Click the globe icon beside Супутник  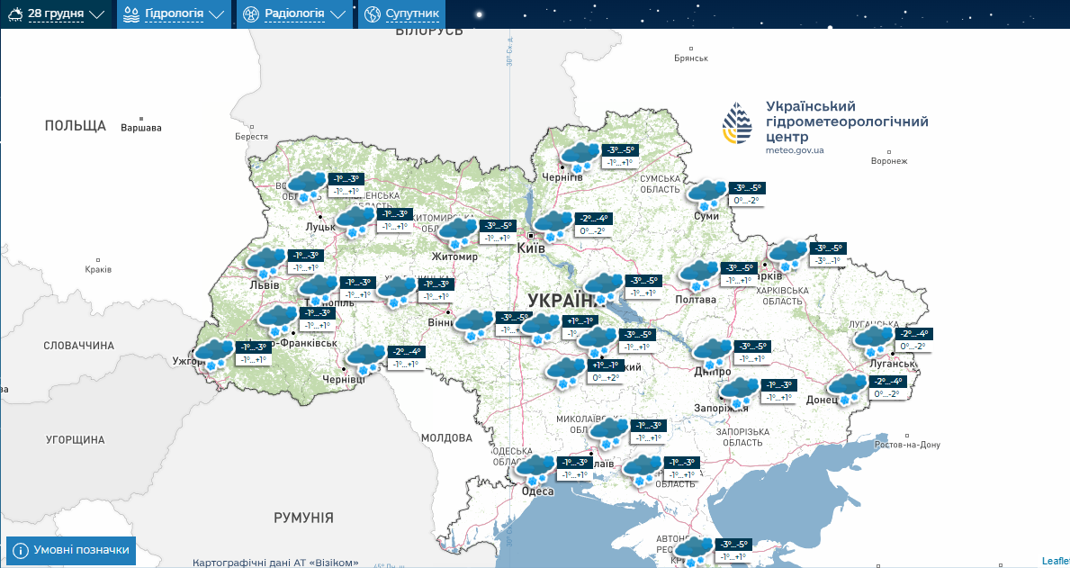coord(372,14)
